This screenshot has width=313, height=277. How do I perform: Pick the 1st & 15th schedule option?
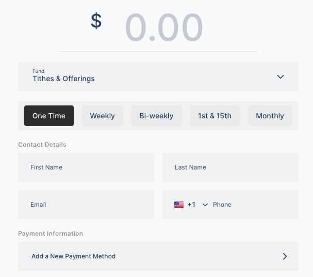[x=215, y=116]
